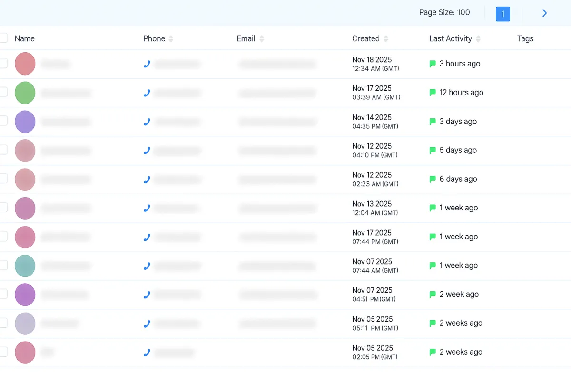Click the chat icon beside 12 hours ago

click(433, 93)
